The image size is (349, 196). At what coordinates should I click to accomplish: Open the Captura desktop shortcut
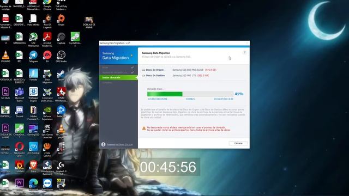pos(61,38)
